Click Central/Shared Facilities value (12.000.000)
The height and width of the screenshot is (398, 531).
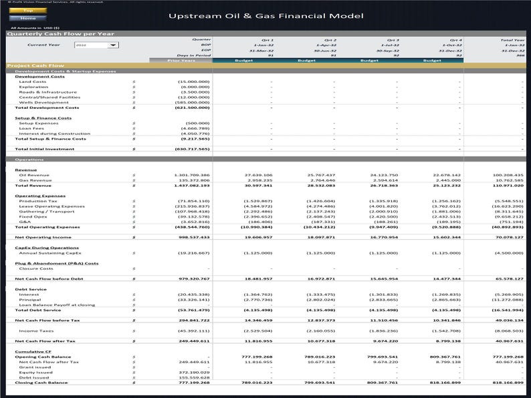194,97
